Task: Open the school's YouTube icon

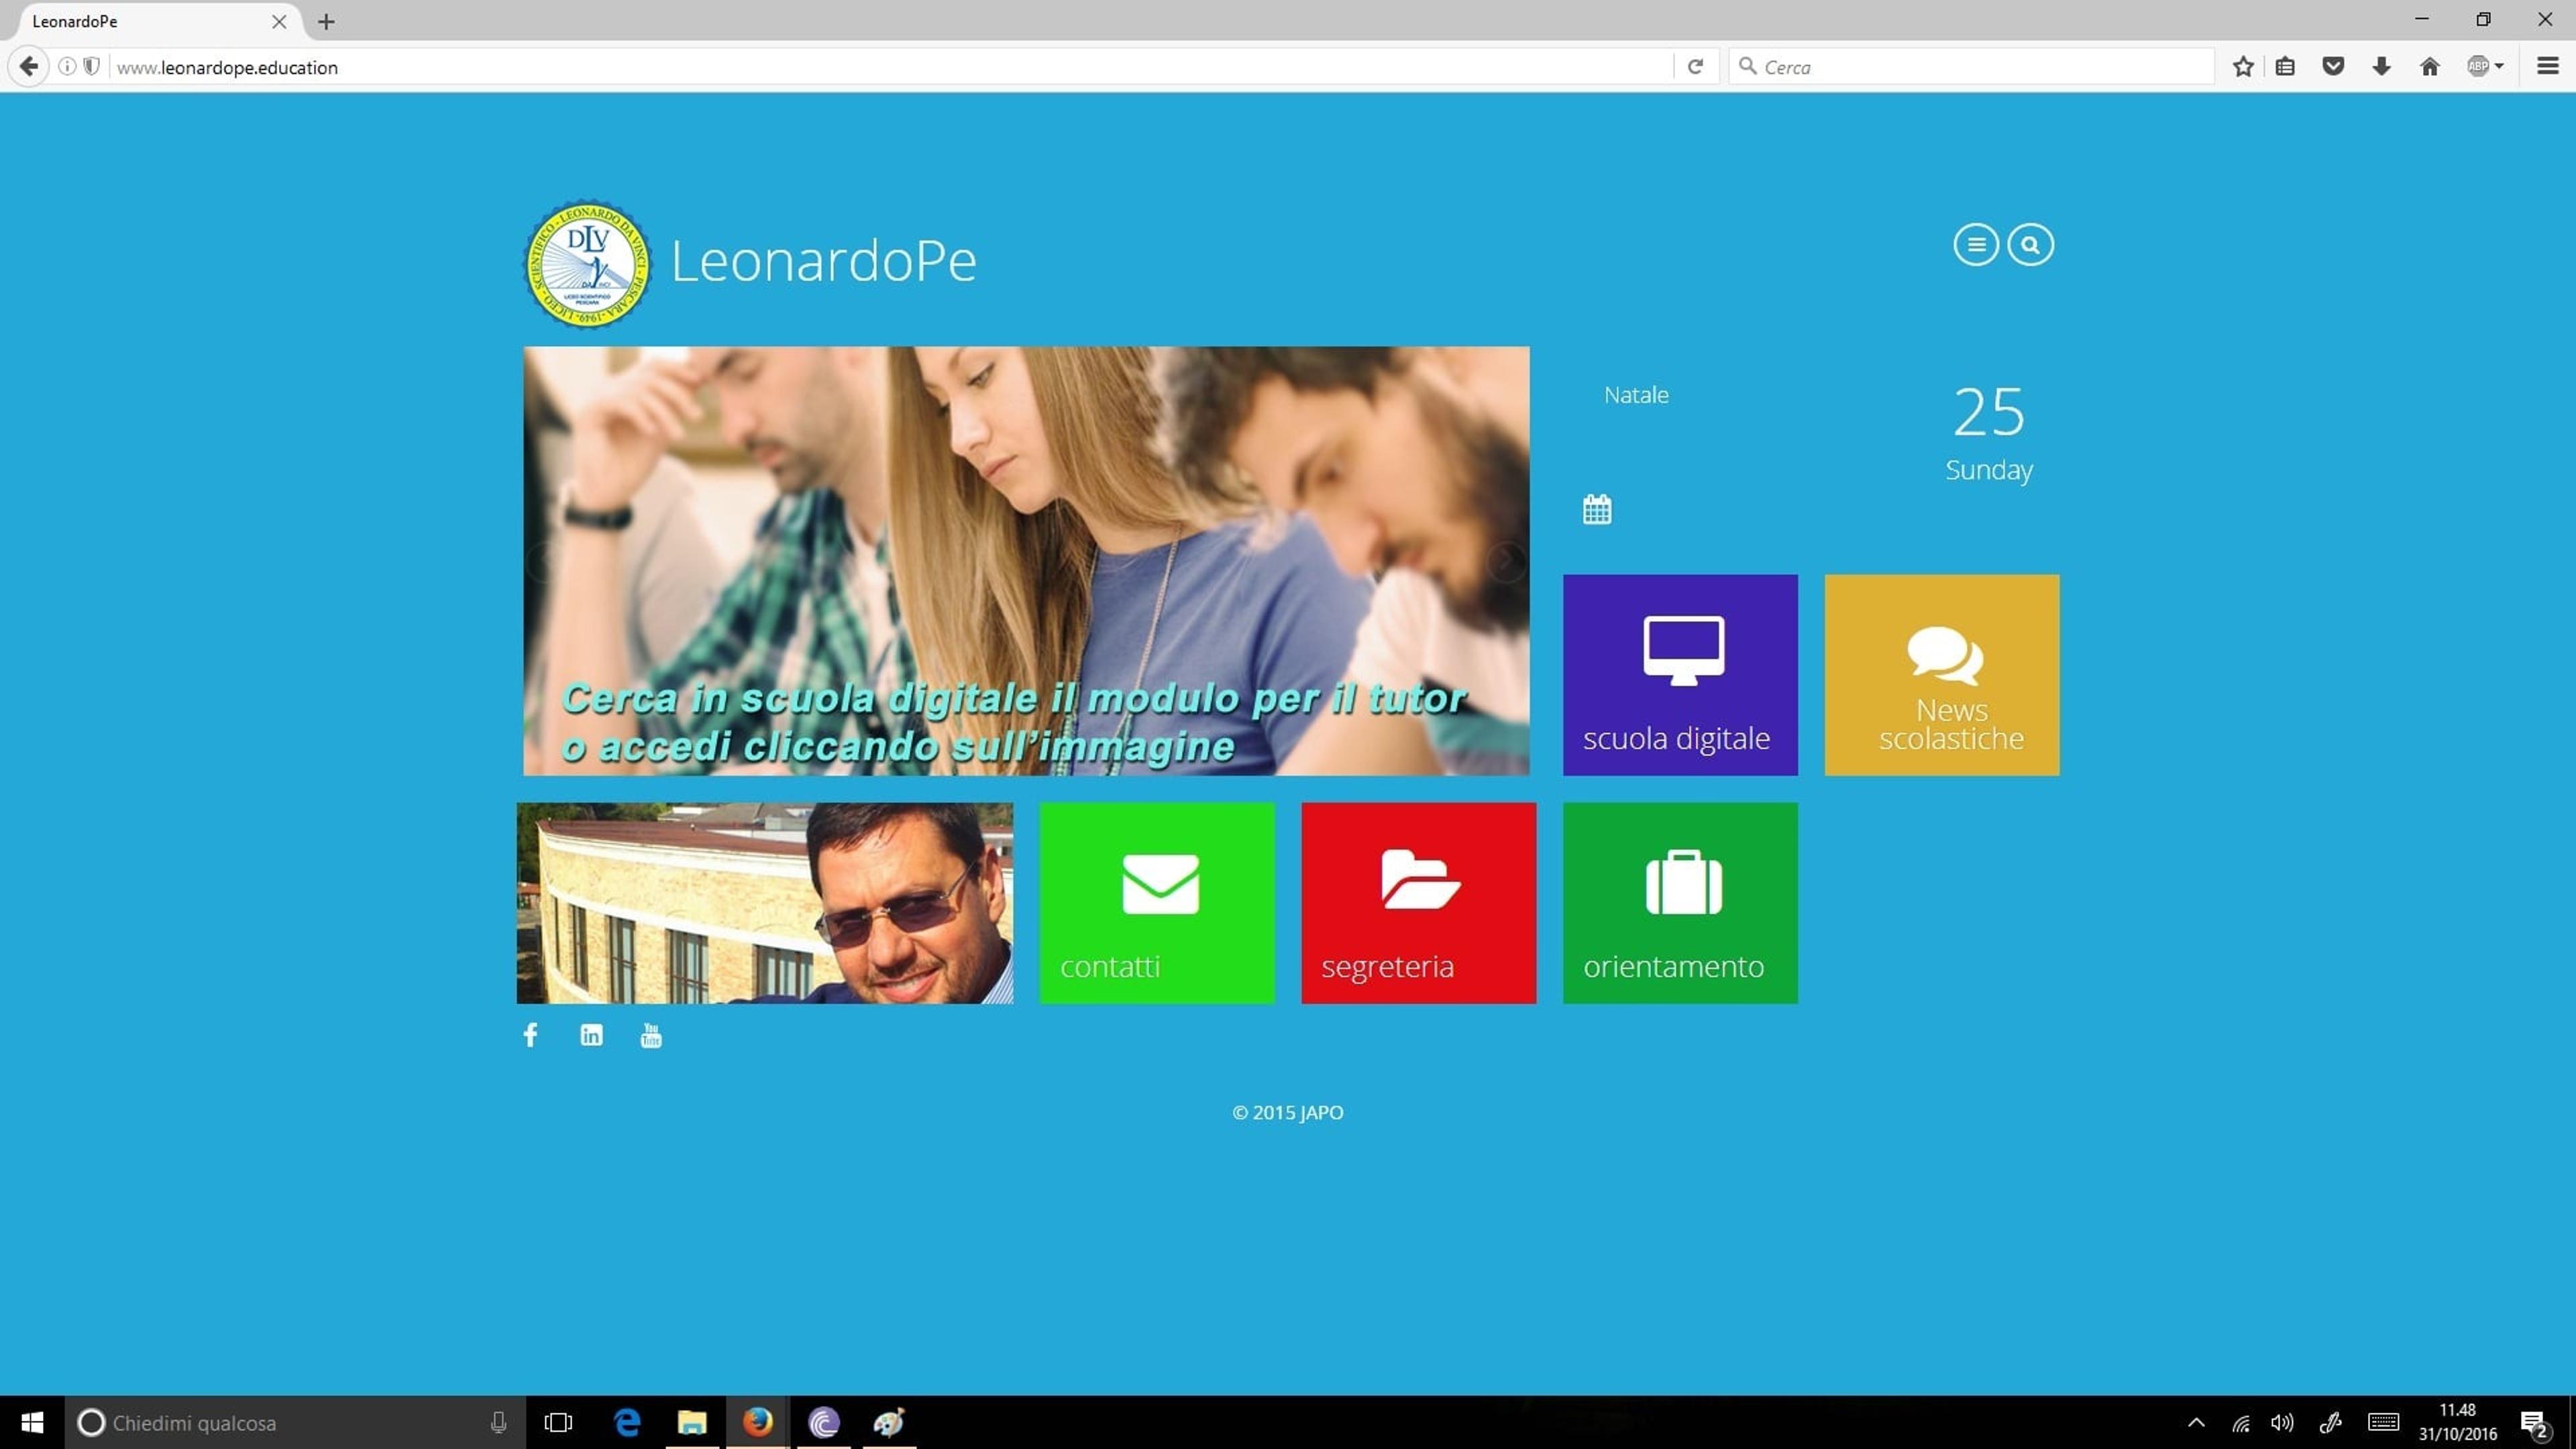Action: click(651, 1035)
